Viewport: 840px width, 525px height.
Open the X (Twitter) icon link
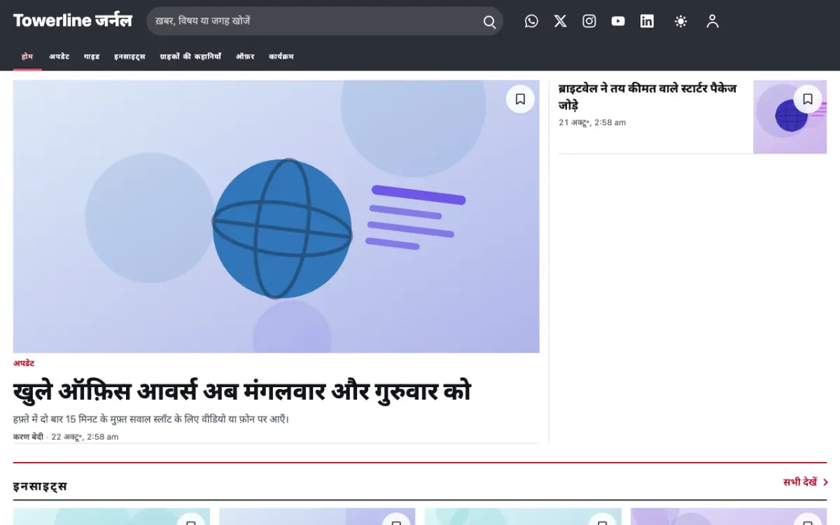560,21
